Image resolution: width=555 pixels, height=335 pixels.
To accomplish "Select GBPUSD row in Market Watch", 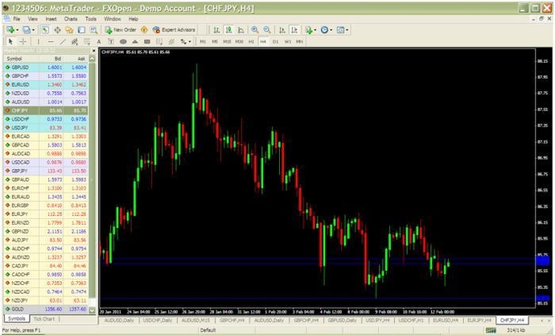I will [46, 68].
